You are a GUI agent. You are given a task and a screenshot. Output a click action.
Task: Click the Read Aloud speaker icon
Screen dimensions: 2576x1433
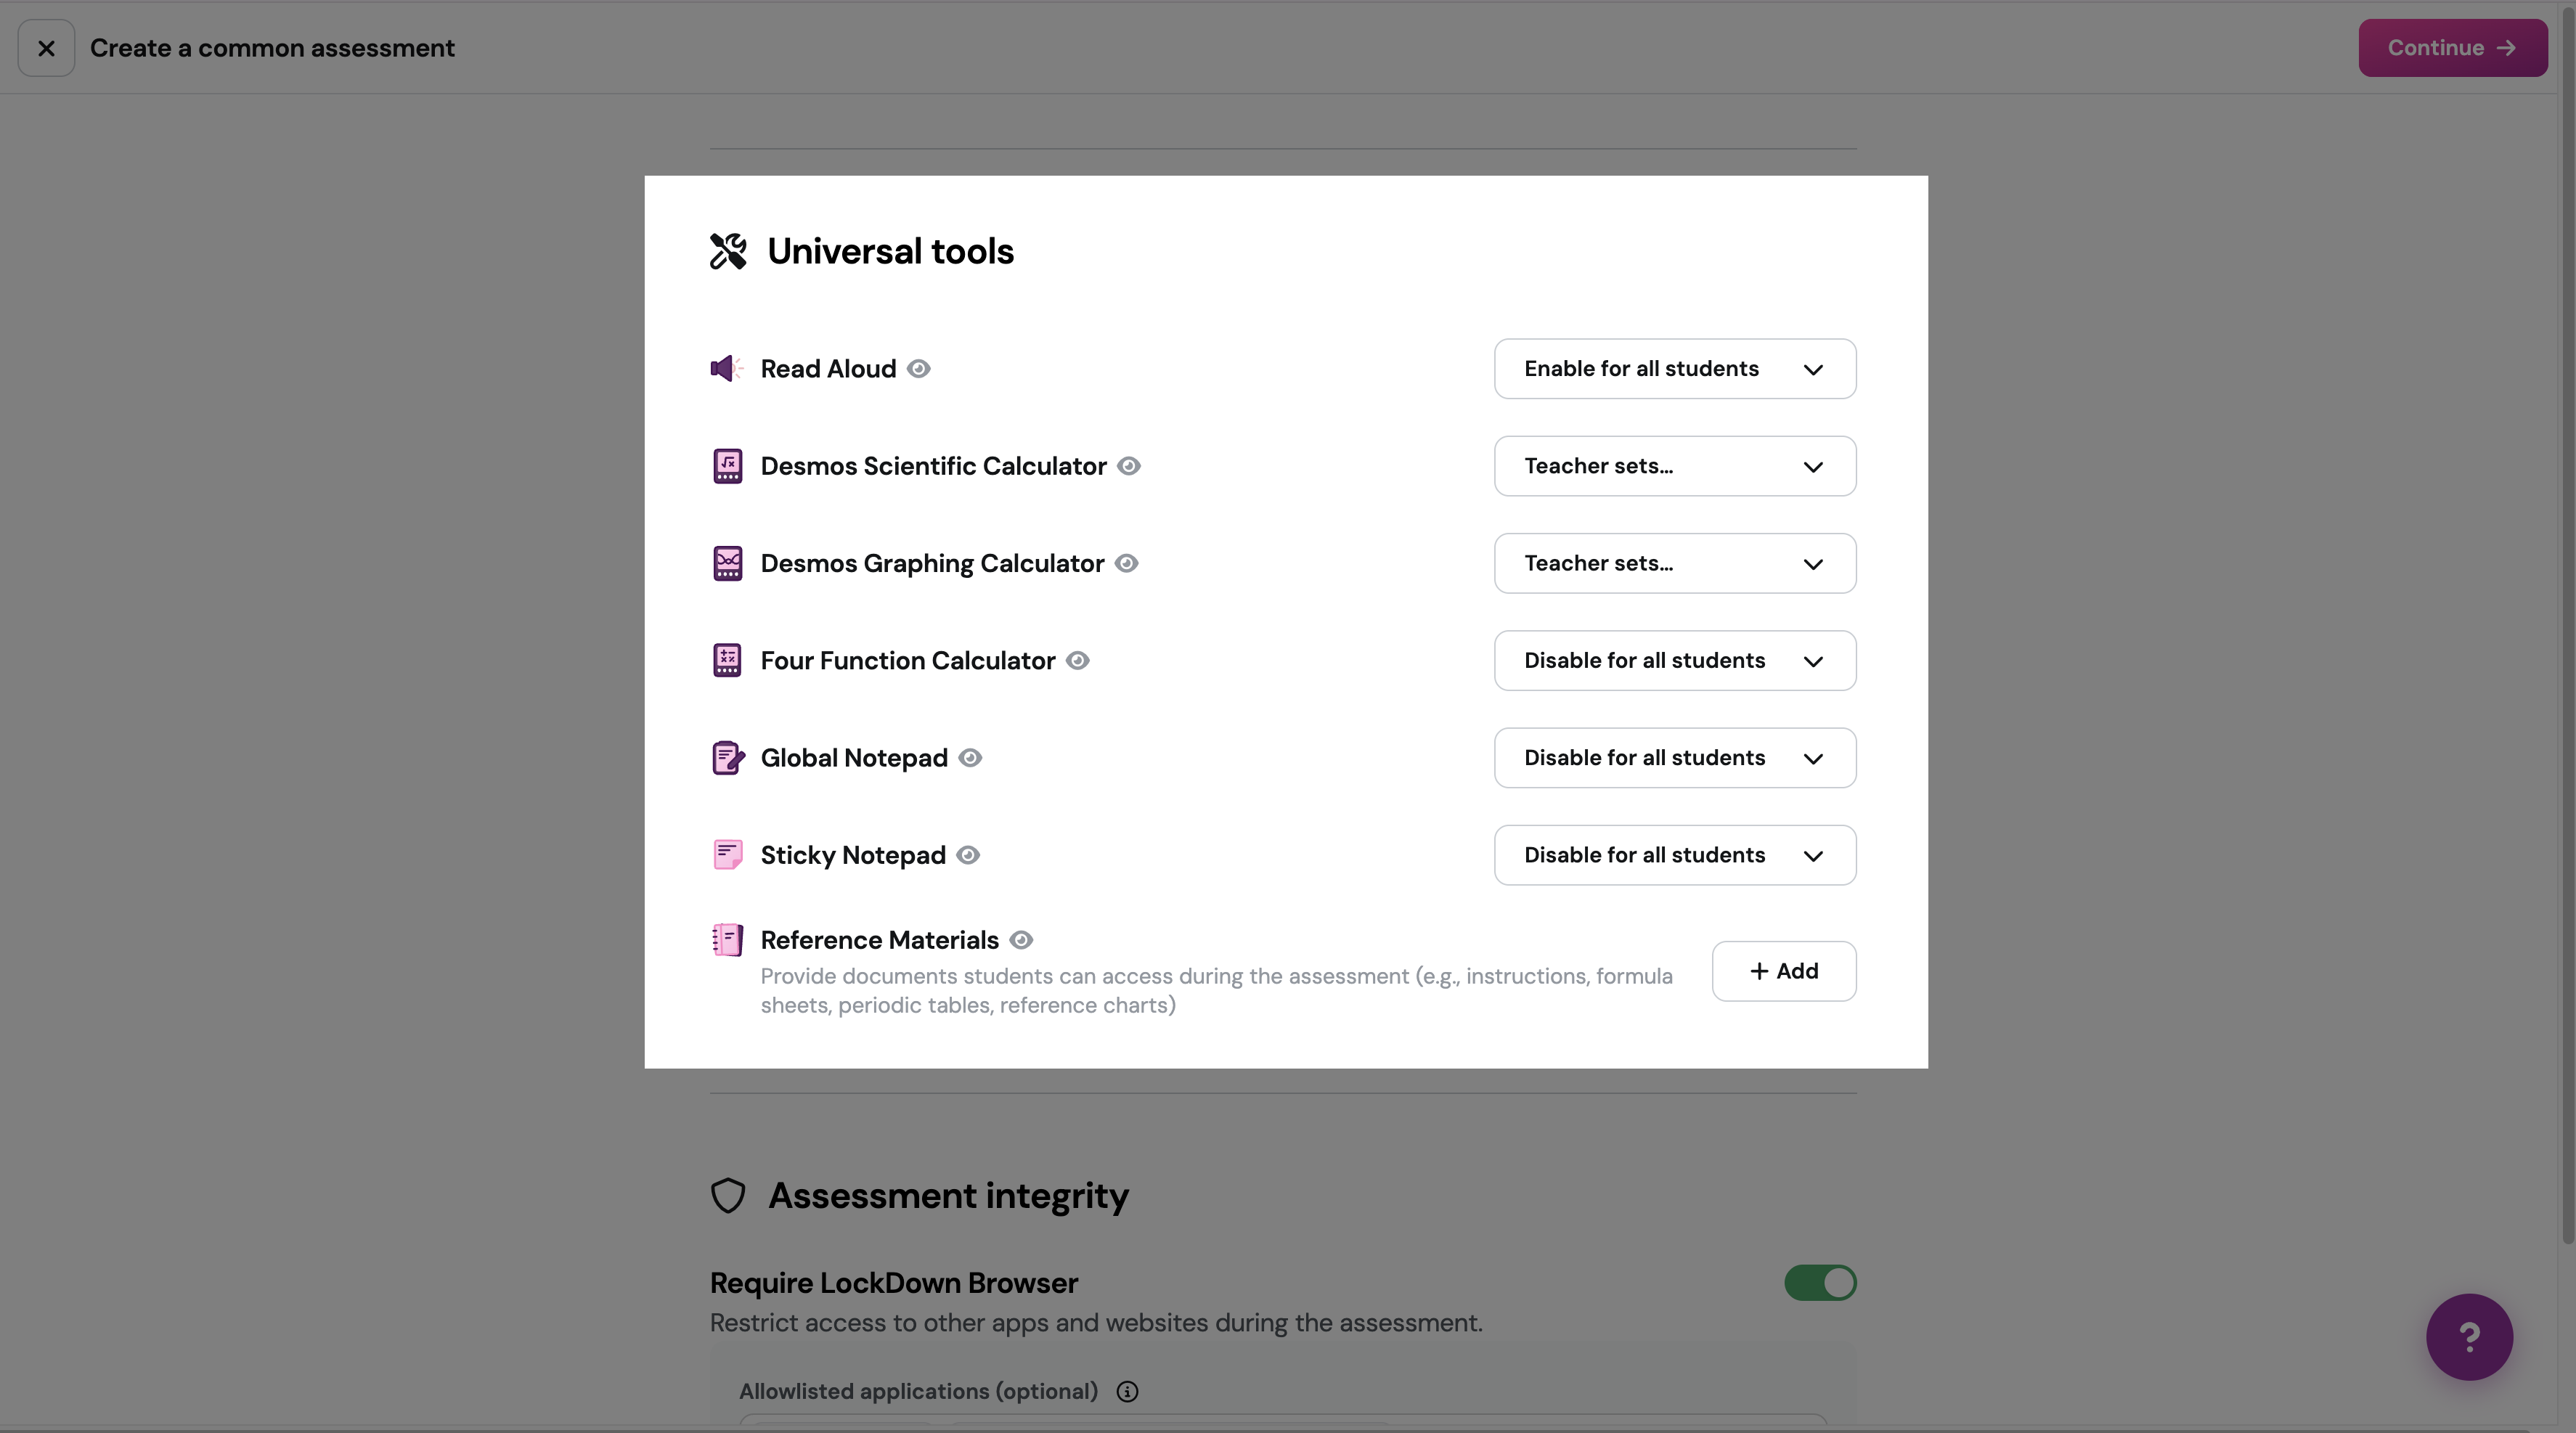tap(727, 369)
